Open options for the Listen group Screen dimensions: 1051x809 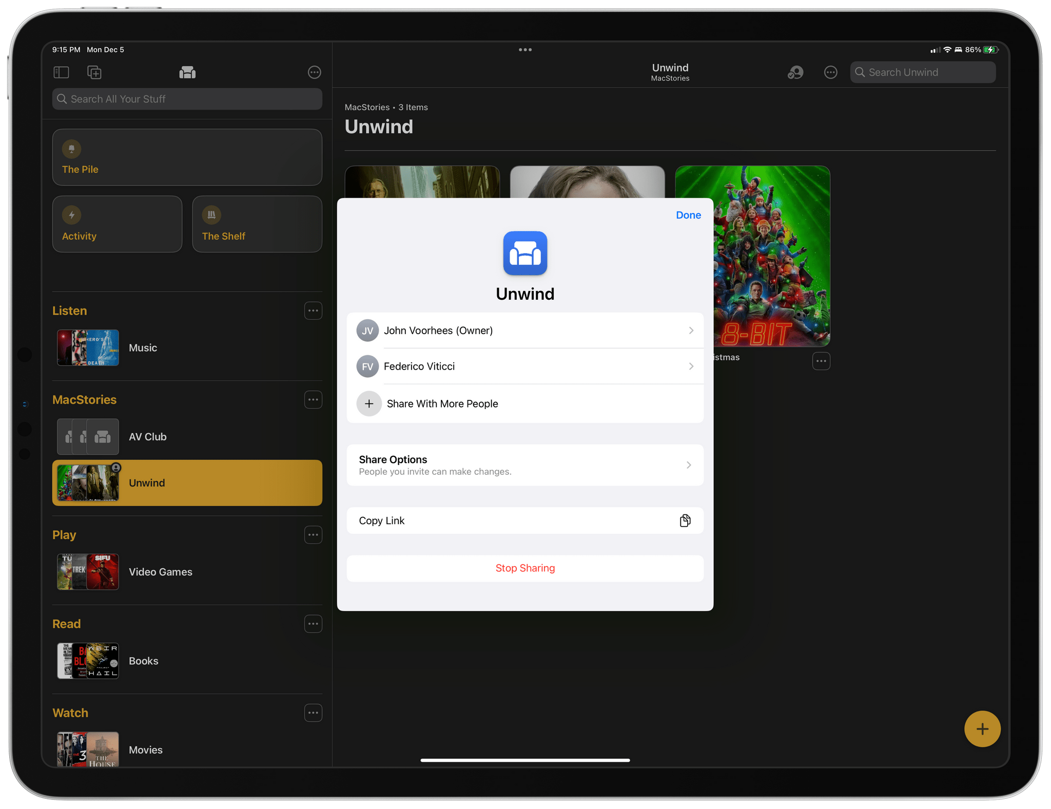(x=313, y=311)
